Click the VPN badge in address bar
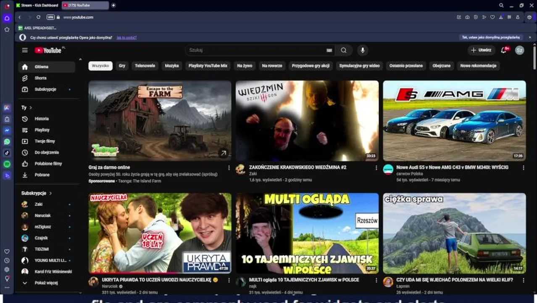This screenshot has width=537, height=303. (x=50, y=17)
